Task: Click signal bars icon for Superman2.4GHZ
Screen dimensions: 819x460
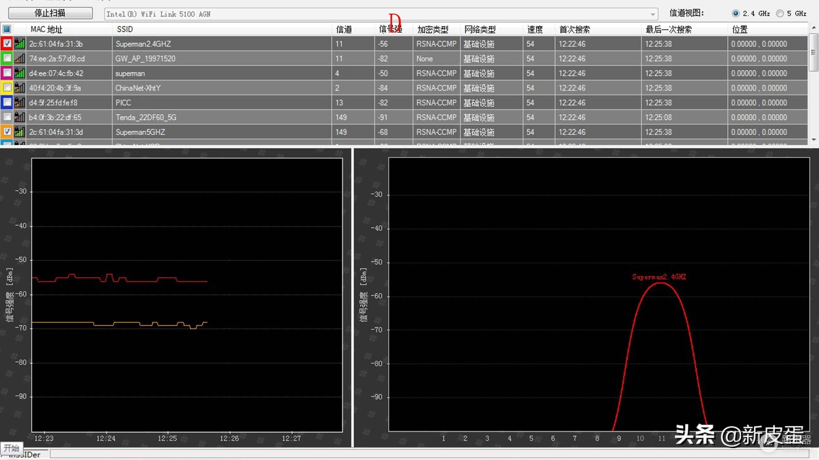Action: point(20,43)
